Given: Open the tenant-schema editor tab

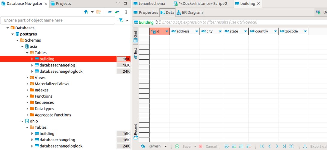Looking at the screenshot, I should (x=149, y=4).
